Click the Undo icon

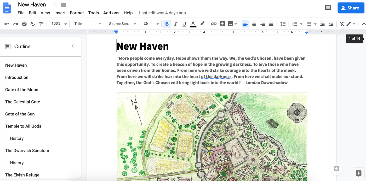pos(7,24)
